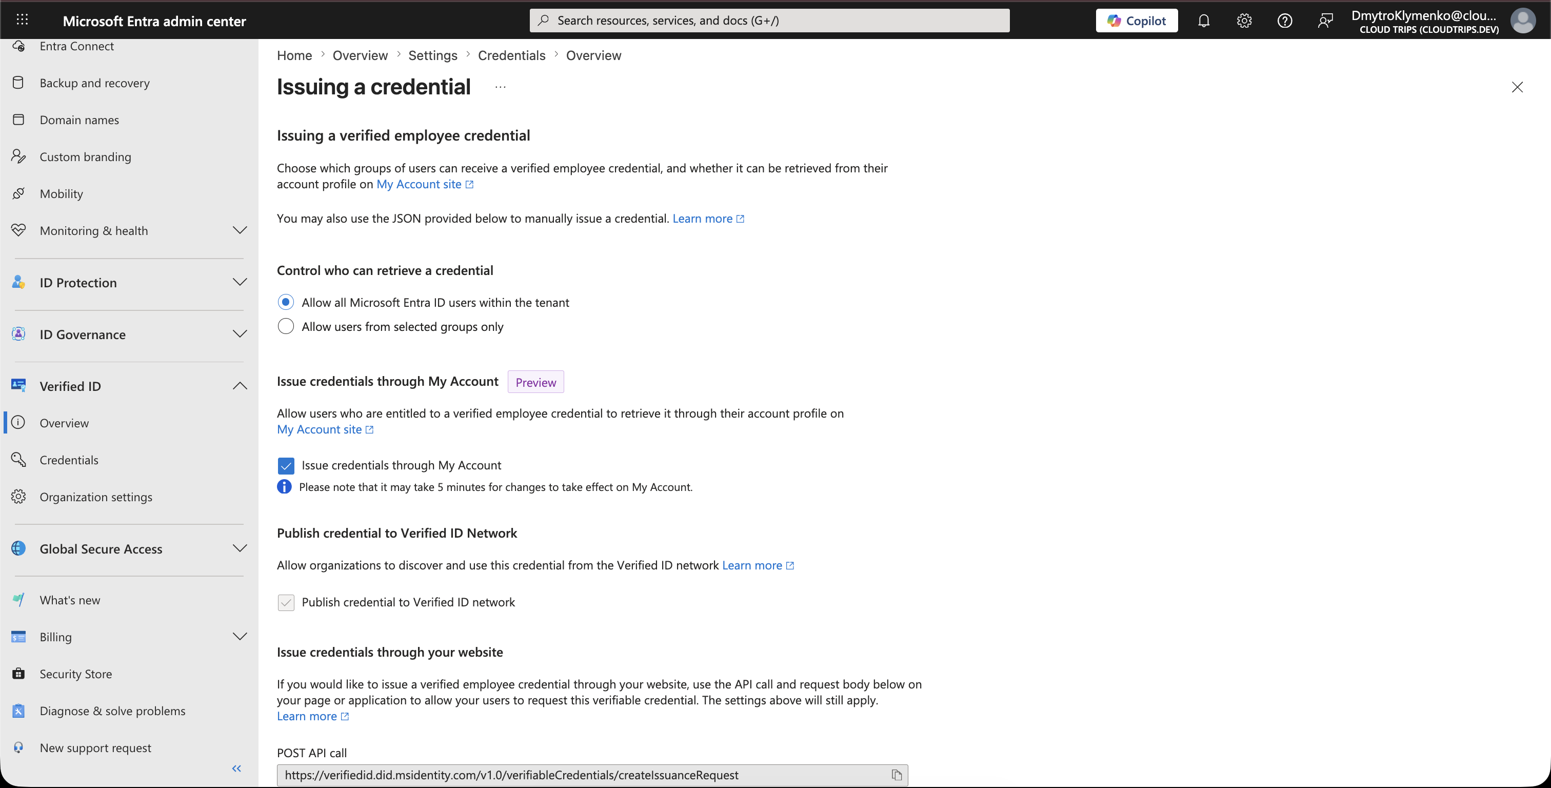
Task: Click the Global Secure Access globe icon
Action: (18, 548)
